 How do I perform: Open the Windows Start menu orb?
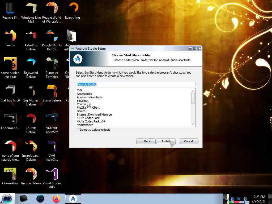pos(7,199)
